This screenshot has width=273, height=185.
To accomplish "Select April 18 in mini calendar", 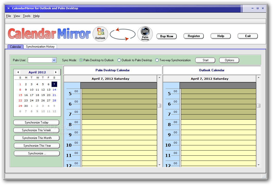I will tap(37, 95).
